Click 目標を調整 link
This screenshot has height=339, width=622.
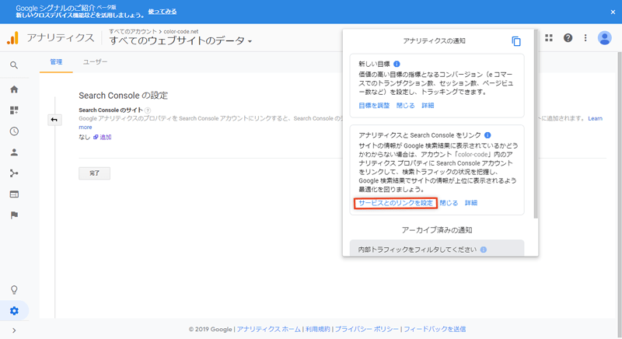pos(374,106)
